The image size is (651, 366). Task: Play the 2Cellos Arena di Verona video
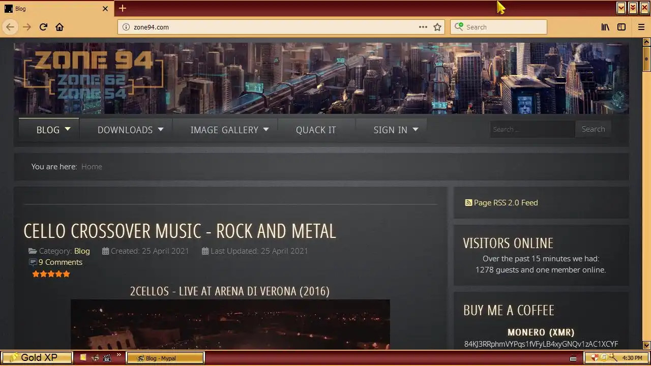(x=230, y=324)
